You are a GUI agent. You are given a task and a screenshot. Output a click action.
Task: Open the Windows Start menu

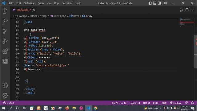3,108
